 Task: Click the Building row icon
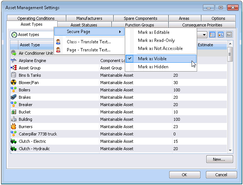point(14,119)
